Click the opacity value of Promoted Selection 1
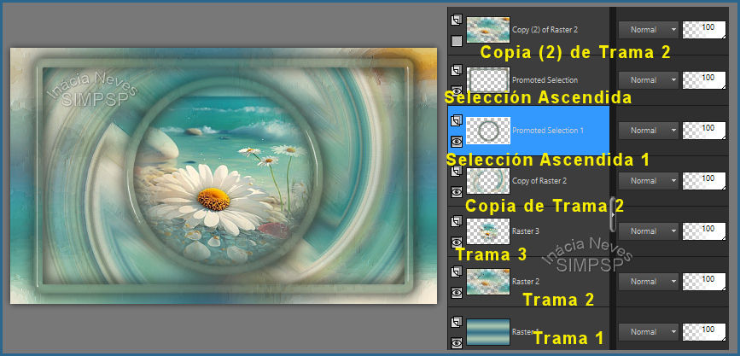This screenshot has height=356, width=740. pyautogui.click(x=704, y=131)
